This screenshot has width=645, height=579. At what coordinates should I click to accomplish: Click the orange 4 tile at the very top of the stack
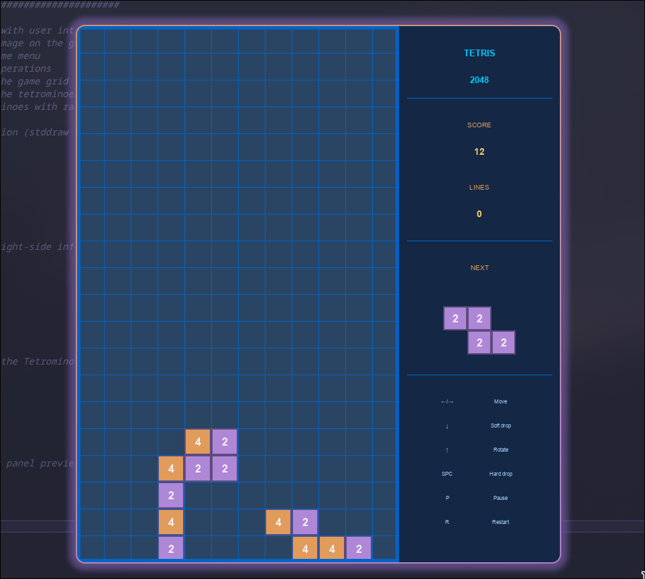coord(198,442)
